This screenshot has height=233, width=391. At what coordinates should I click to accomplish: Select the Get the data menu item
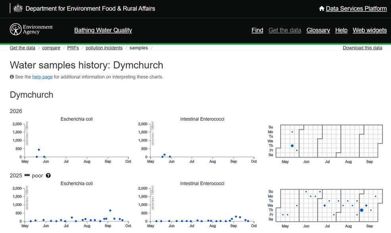(x=285, y=30)
